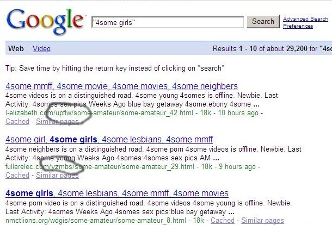The width and height of the screenshot is (332, 225).
Task: Select the Web tab
Action: click(x=16, y=48)
